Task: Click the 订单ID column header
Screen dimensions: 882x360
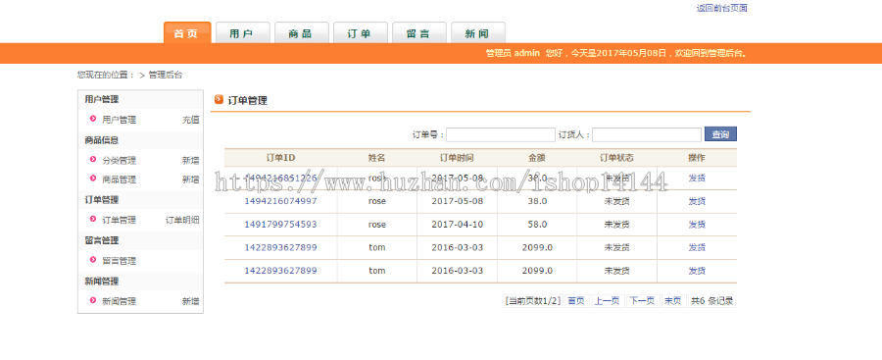Action: click(280, 158)
